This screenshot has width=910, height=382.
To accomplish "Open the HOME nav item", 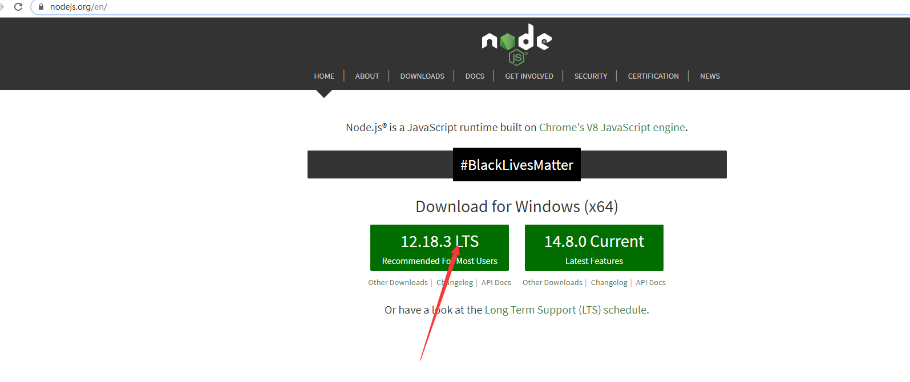I will [x=324, y=76].
